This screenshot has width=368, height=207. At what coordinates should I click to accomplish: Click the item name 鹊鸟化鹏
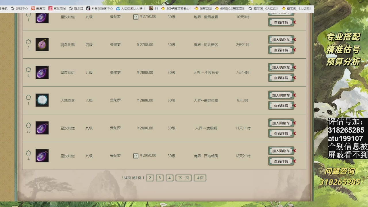pyautogui.click(x=68, y=45)
